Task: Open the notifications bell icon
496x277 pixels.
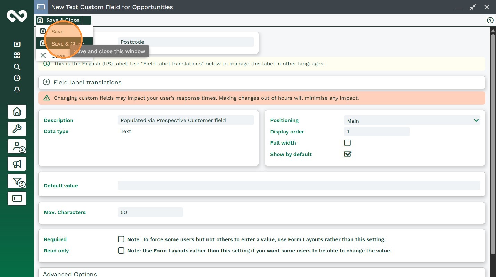Action: pyautogui.click(x=17, y=89)
